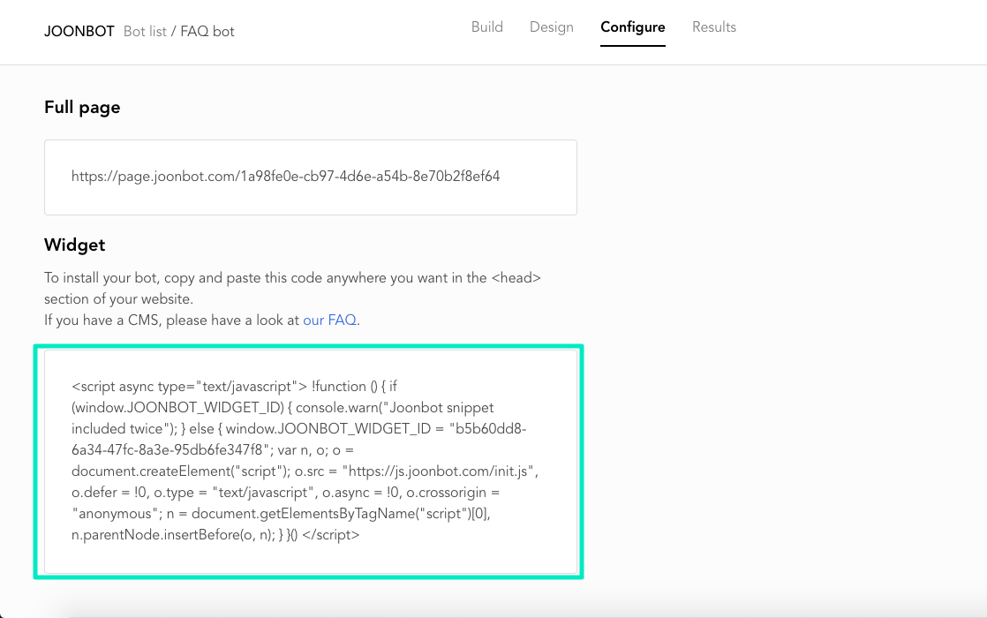The width and height of the screenshot is (987, 618).
Task: Click the JOONBOT logo
Action: click(79, 32)
